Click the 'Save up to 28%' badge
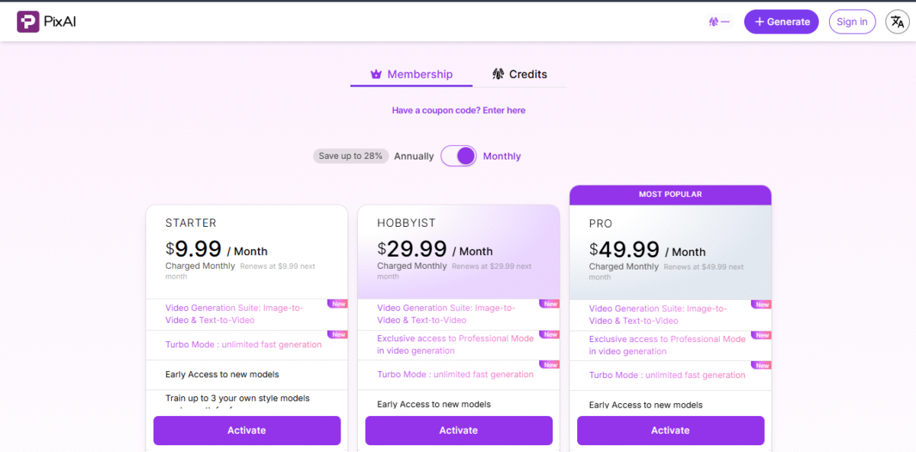916x452 pixels. tap(350, 156)
